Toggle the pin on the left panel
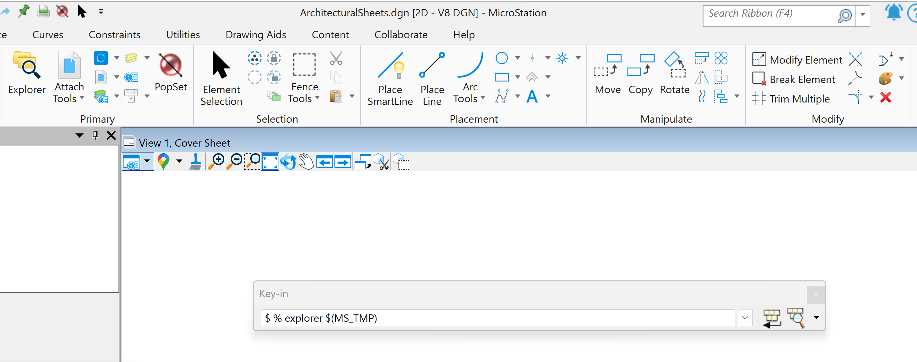Screen dimensions: 917x362 pyautogui.click(x=95, y=135)
